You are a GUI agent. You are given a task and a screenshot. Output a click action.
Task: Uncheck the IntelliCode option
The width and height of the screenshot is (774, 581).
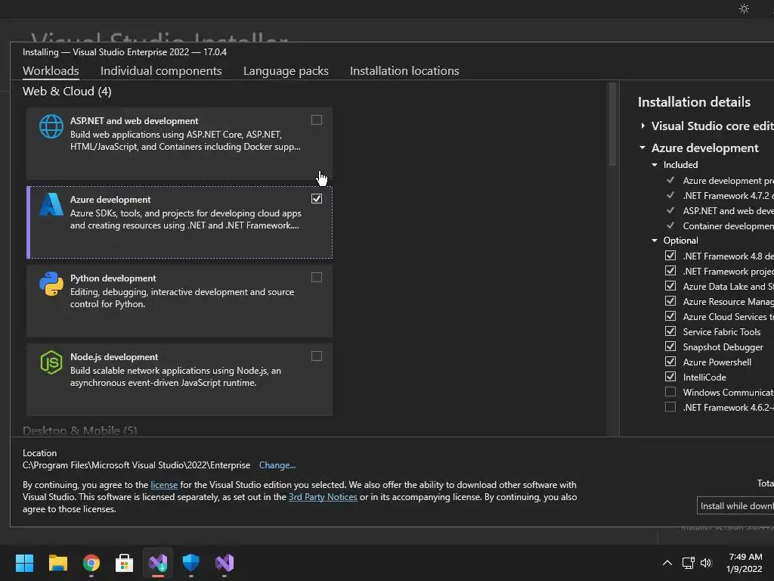(670, 377)
